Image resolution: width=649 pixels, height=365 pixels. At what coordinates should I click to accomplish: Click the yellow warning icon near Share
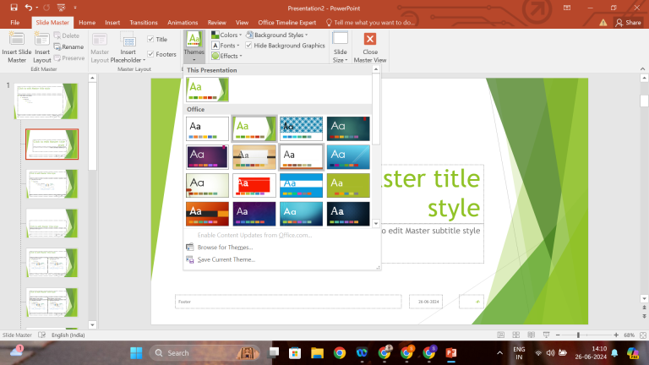click(603, 22)
